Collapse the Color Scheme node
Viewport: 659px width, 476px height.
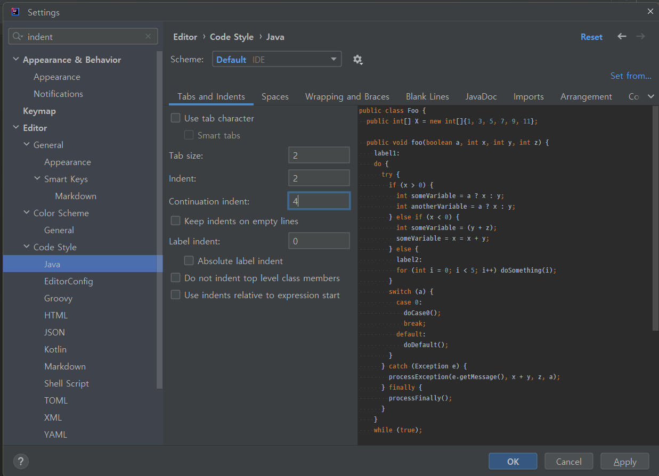click(27, 213)
